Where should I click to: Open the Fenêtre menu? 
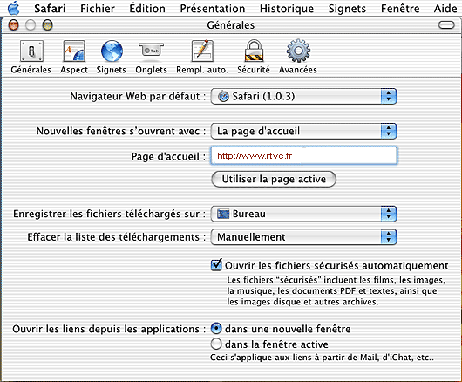pyautogui.click(x=400, y=9)
